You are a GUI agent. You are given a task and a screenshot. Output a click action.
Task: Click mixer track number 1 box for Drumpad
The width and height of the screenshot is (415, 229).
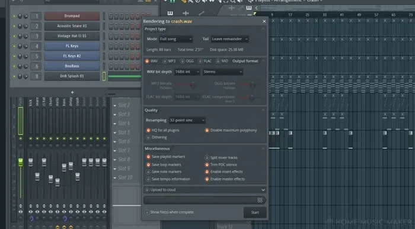36,16
